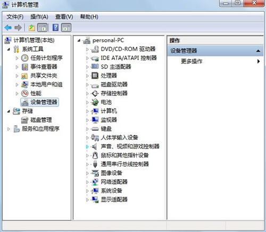
Task: Click the 磁盘驱动器 drive icon
Action: point(95,85)
